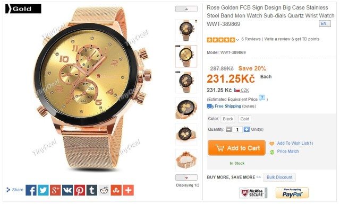Image resolution: width=340 pixels, height=204 pixels.
Task: Increase quantity with the plus button
Action: [x=246, y=129]
